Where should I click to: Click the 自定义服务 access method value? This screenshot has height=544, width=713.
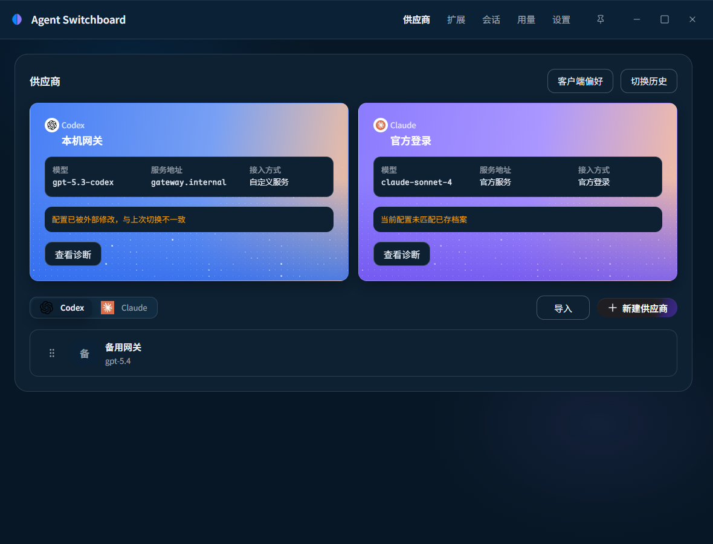click(269, 182)
